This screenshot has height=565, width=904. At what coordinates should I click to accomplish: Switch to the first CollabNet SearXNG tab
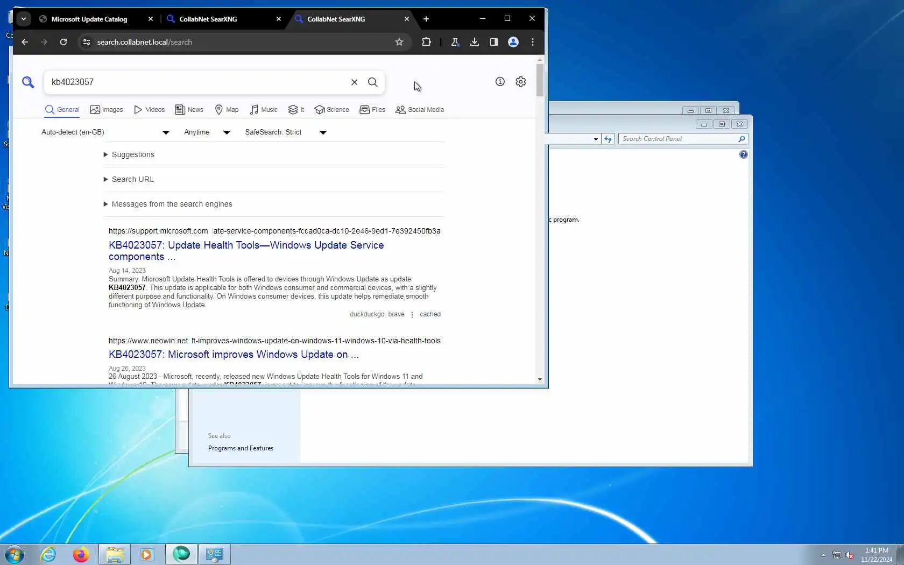tap(208, 19)
